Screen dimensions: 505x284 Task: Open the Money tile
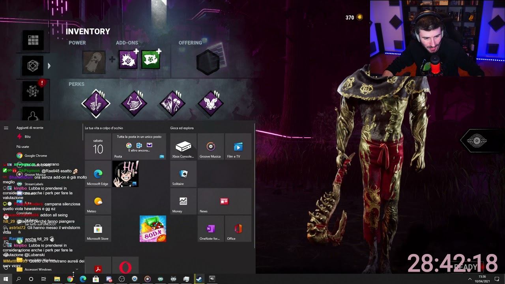point(183,201)
